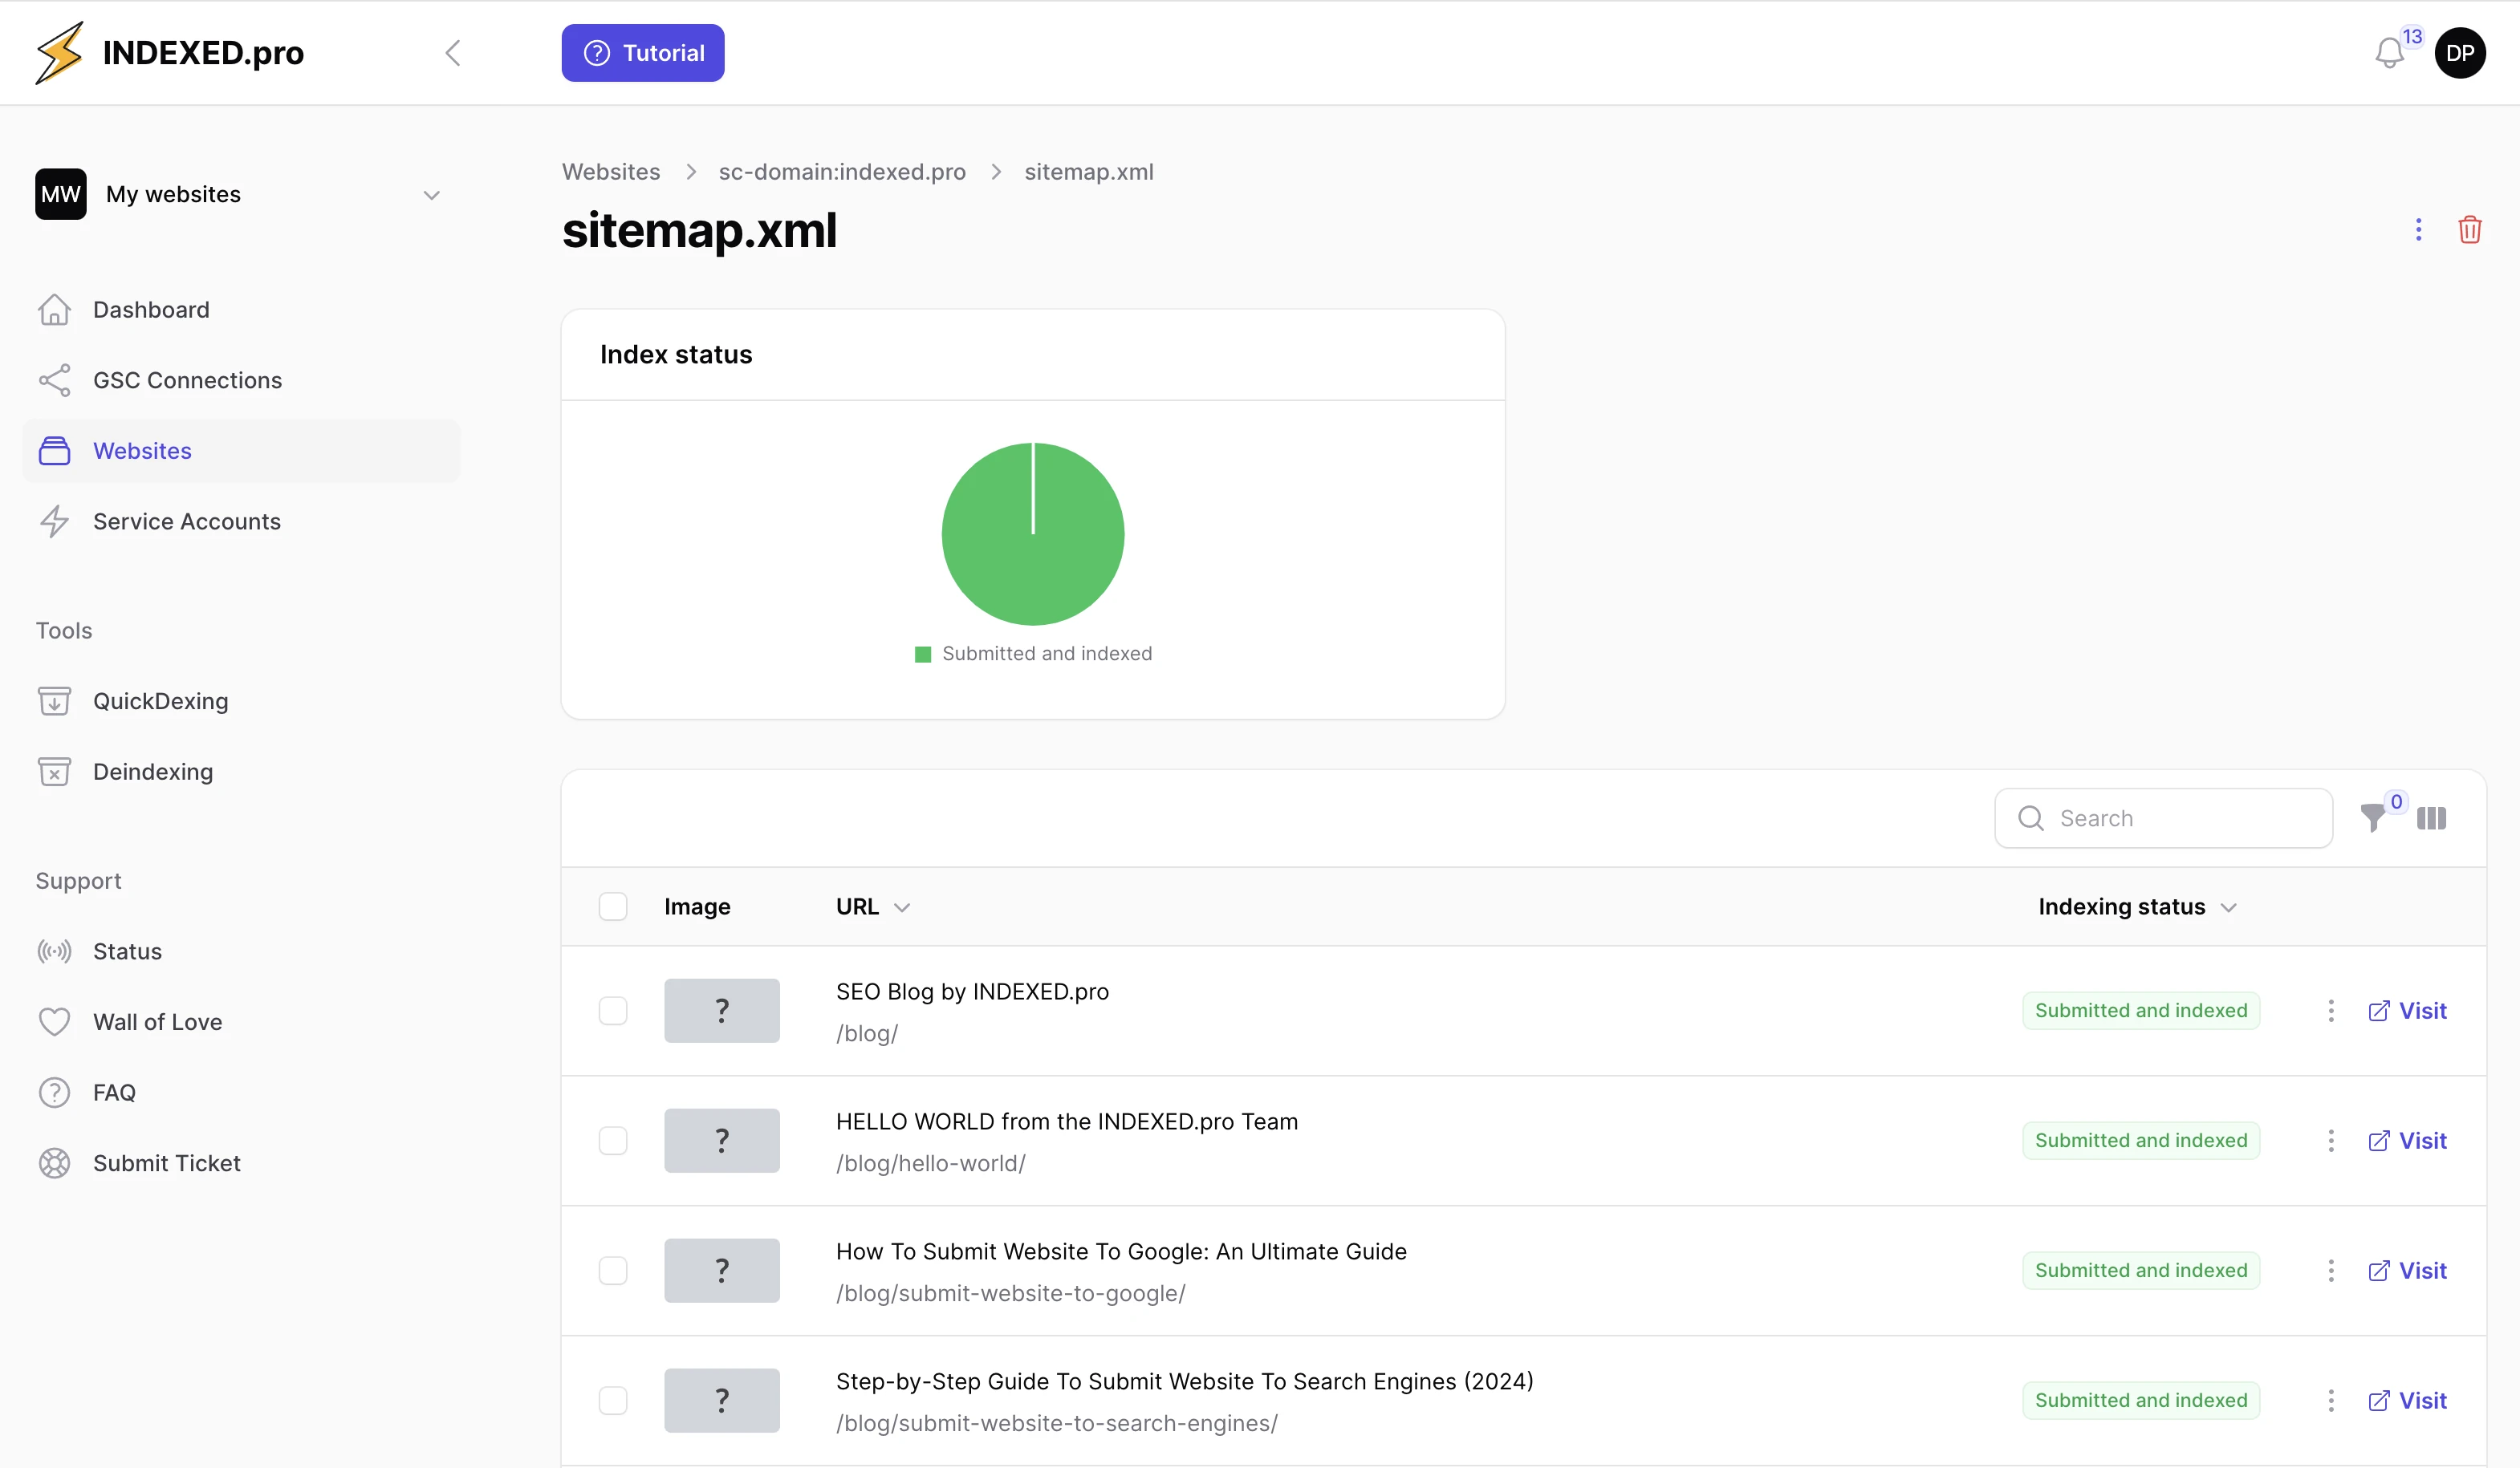This screenshot has width=2520, height=1468.
Task: Click the MW workspace avatar
Action: [x=60, y=194]
